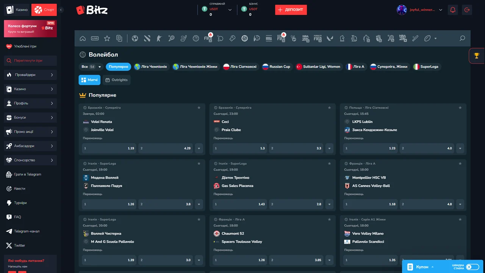This screenshot has height=273, width=485.
Task: Collapse the left sidebar arrow
Action: pos(61,10)
